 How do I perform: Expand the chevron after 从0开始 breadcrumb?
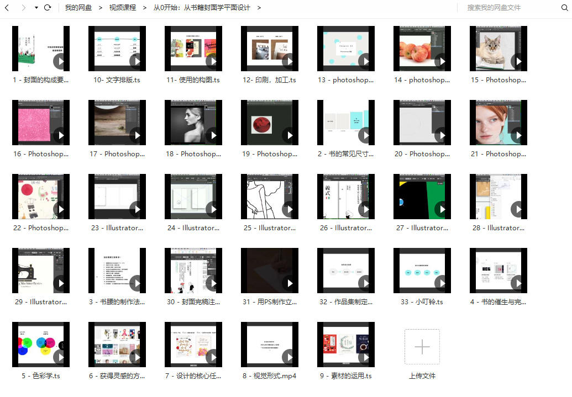tap(259, 8)
